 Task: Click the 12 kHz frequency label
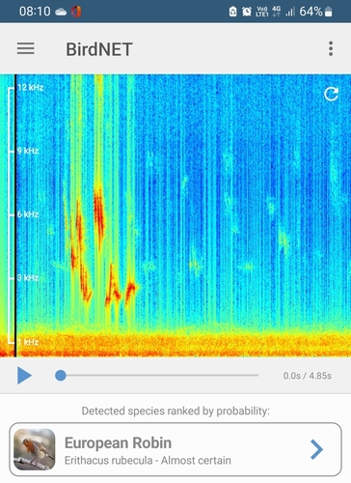click(x=31, y=87)
